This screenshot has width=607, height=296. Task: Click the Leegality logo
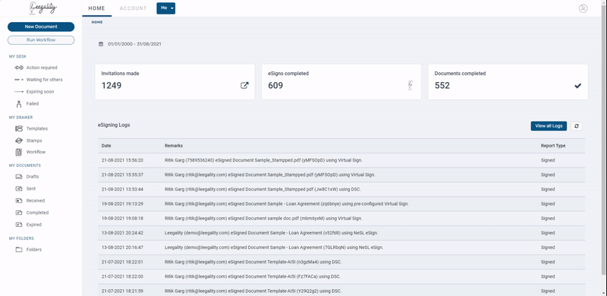(x=42, y=8)
